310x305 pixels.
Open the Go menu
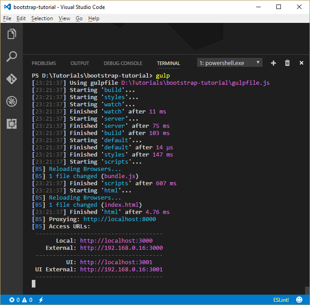pos(79,18)
